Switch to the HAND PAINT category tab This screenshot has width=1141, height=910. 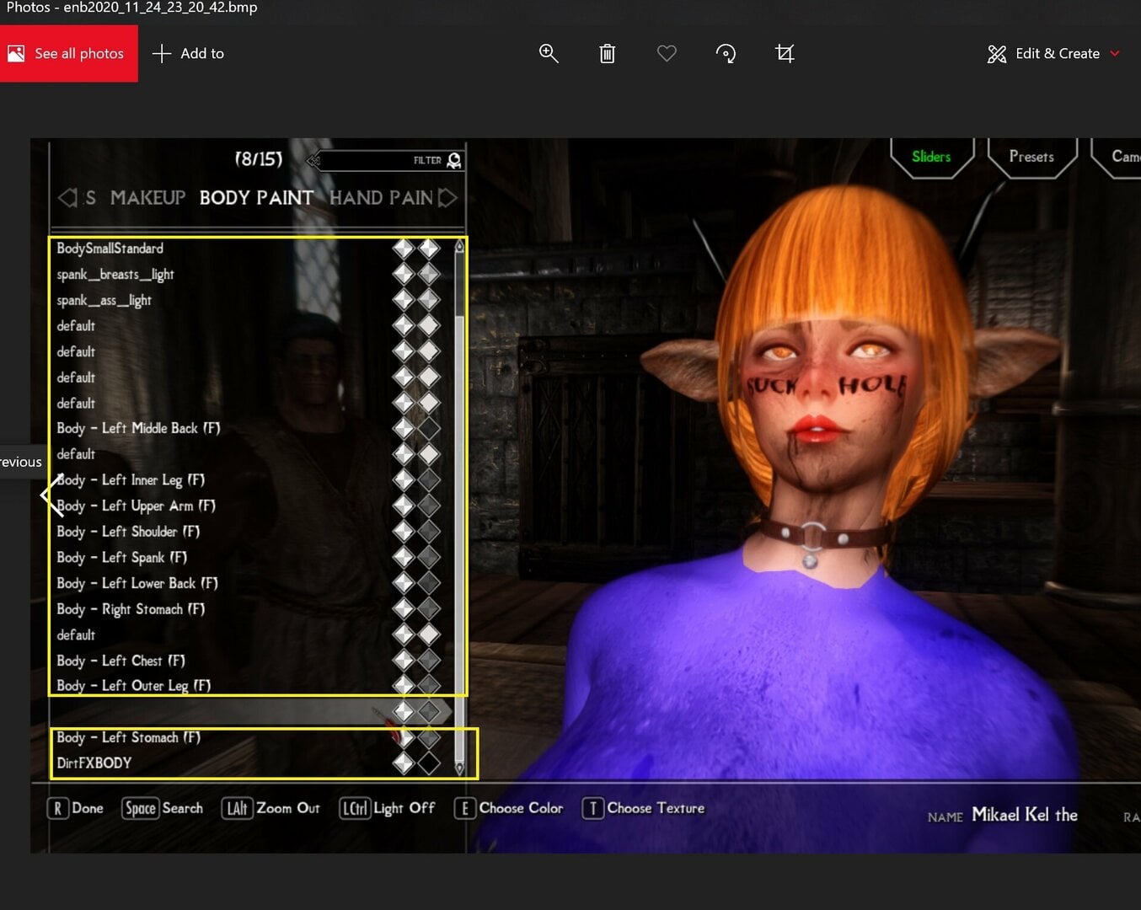coord(381,198)
